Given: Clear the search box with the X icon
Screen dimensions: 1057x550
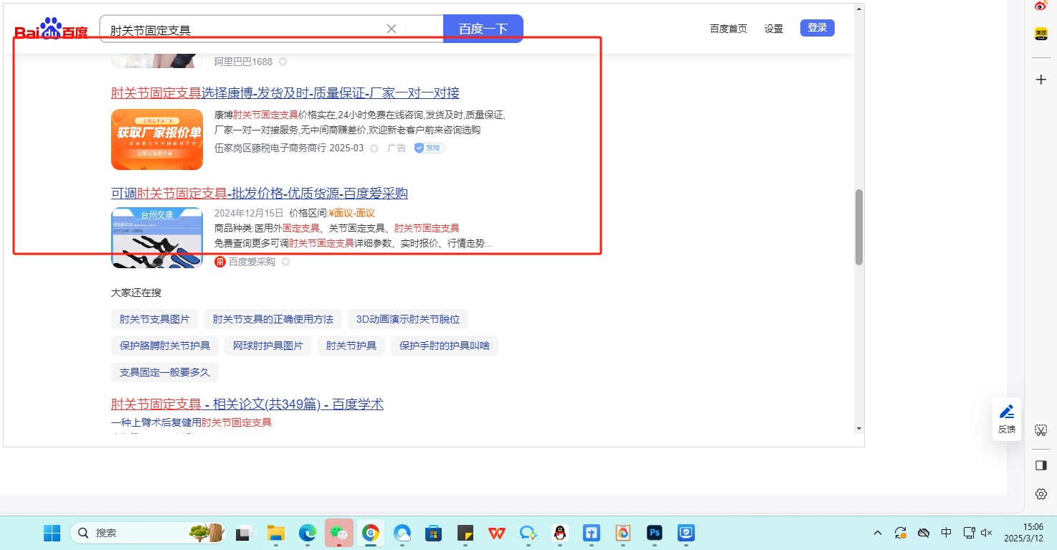Looking at the screenshot, I should 392,29.
